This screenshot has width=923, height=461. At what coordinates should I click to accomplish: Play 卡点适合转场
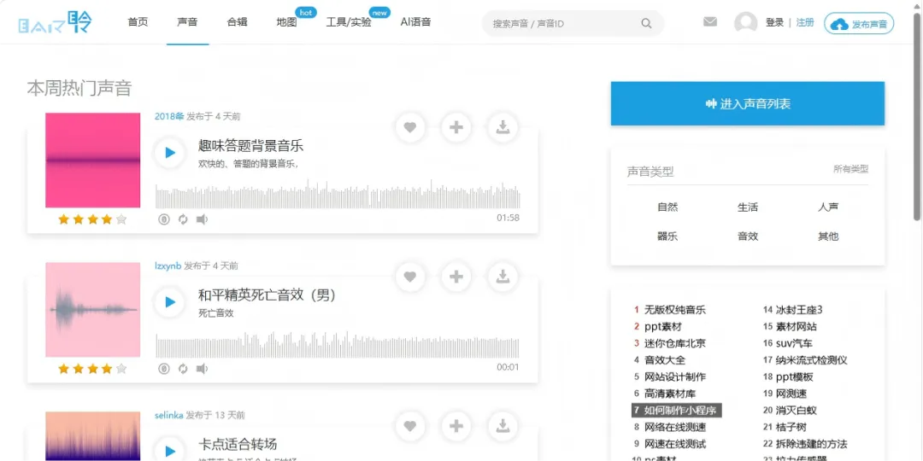coord(170,451)
